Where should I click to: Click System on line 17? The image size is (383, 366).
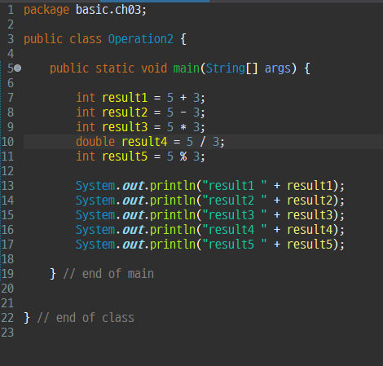click(x=95, y=245)
